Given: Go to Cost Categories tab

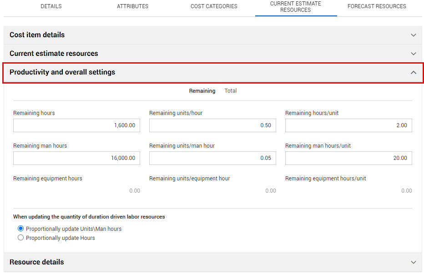Looking at the screenshot, I should (x=214, y=6).
